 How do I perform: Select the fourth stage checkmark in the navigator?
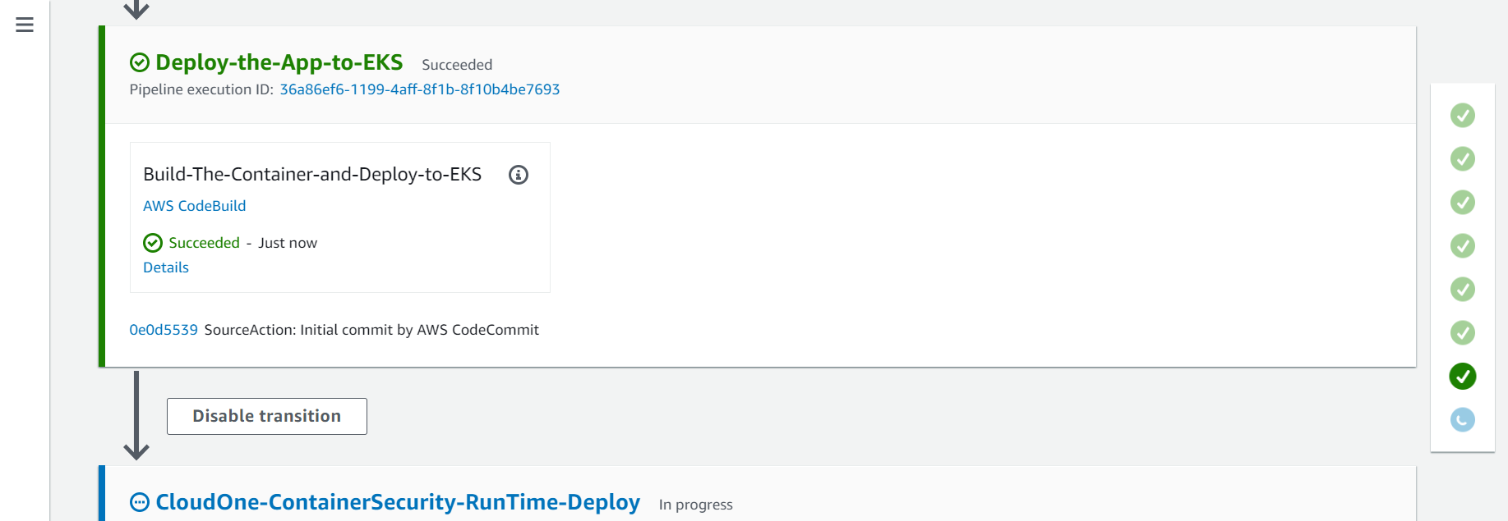tap(1463, 246)
